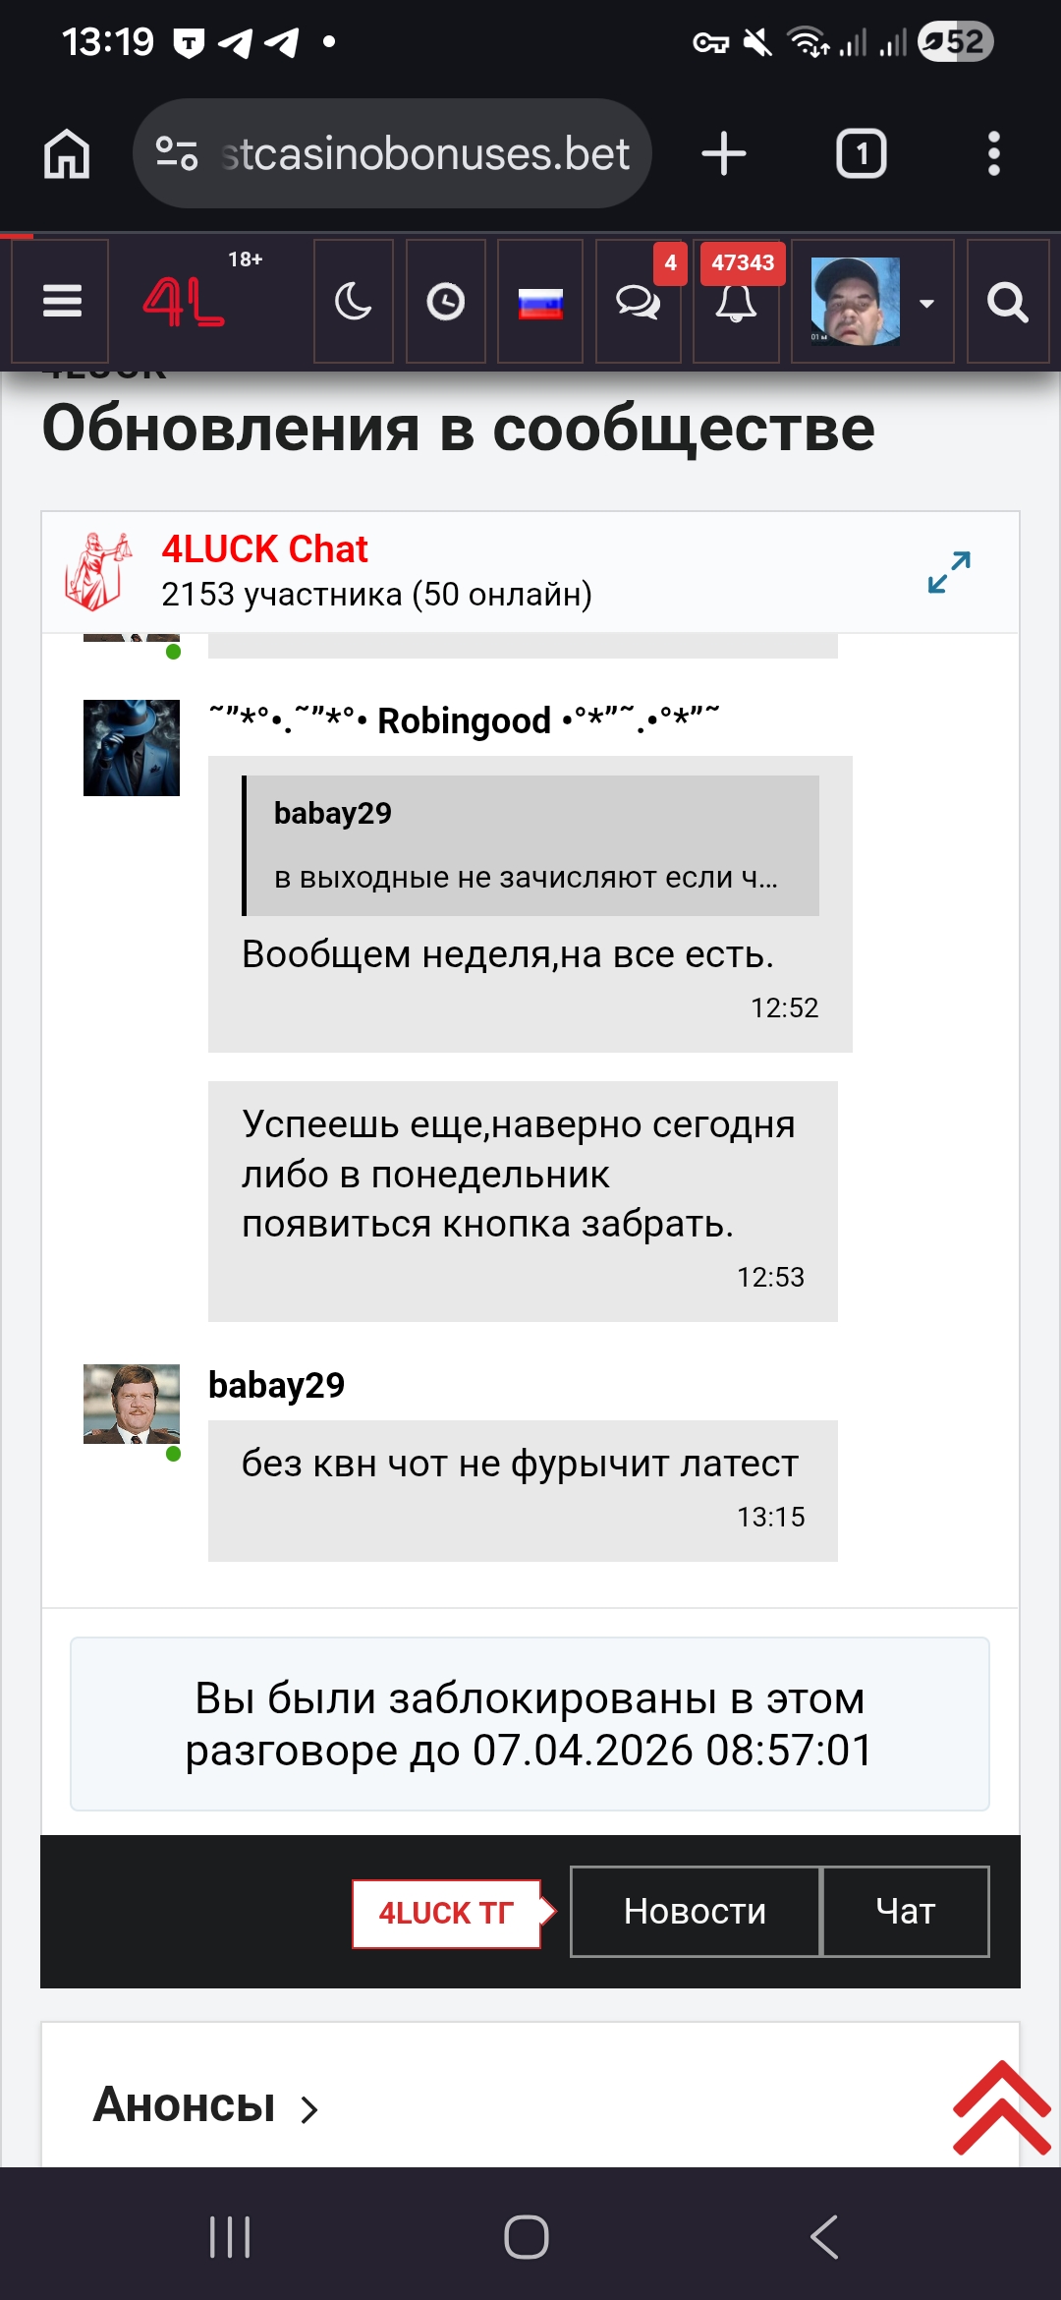The width and height of the screenshot is (1061, 2300).
Task: Open the quoted babay29 message
Action: [530, 845]
